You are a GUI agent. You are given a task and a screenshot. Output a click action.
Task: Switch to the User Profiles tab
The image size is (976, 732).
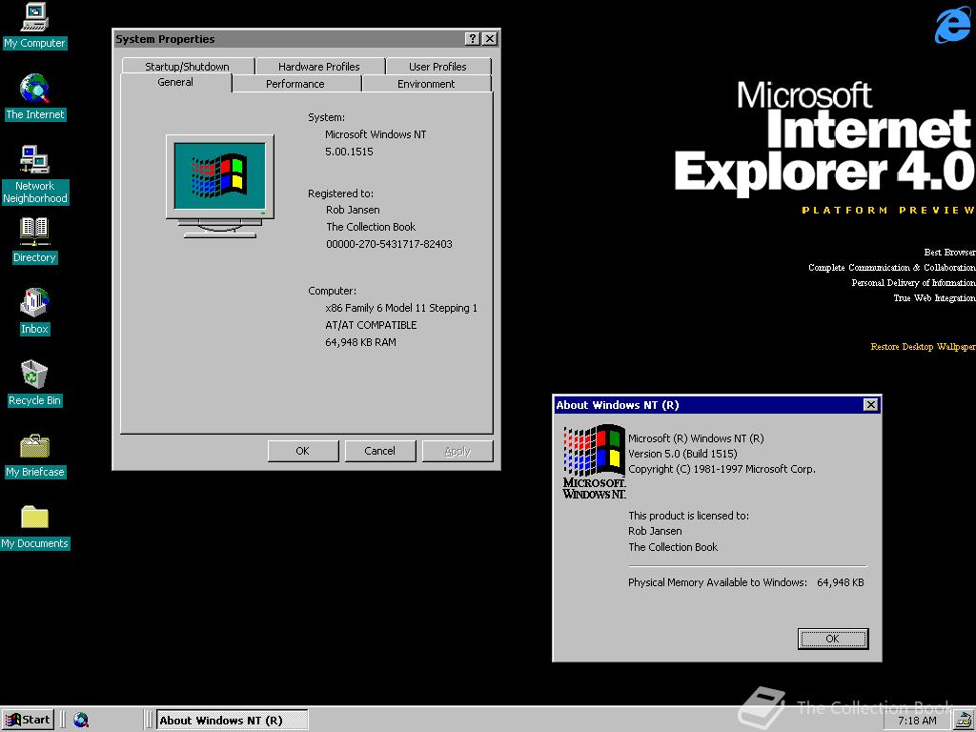pos(437,66)
